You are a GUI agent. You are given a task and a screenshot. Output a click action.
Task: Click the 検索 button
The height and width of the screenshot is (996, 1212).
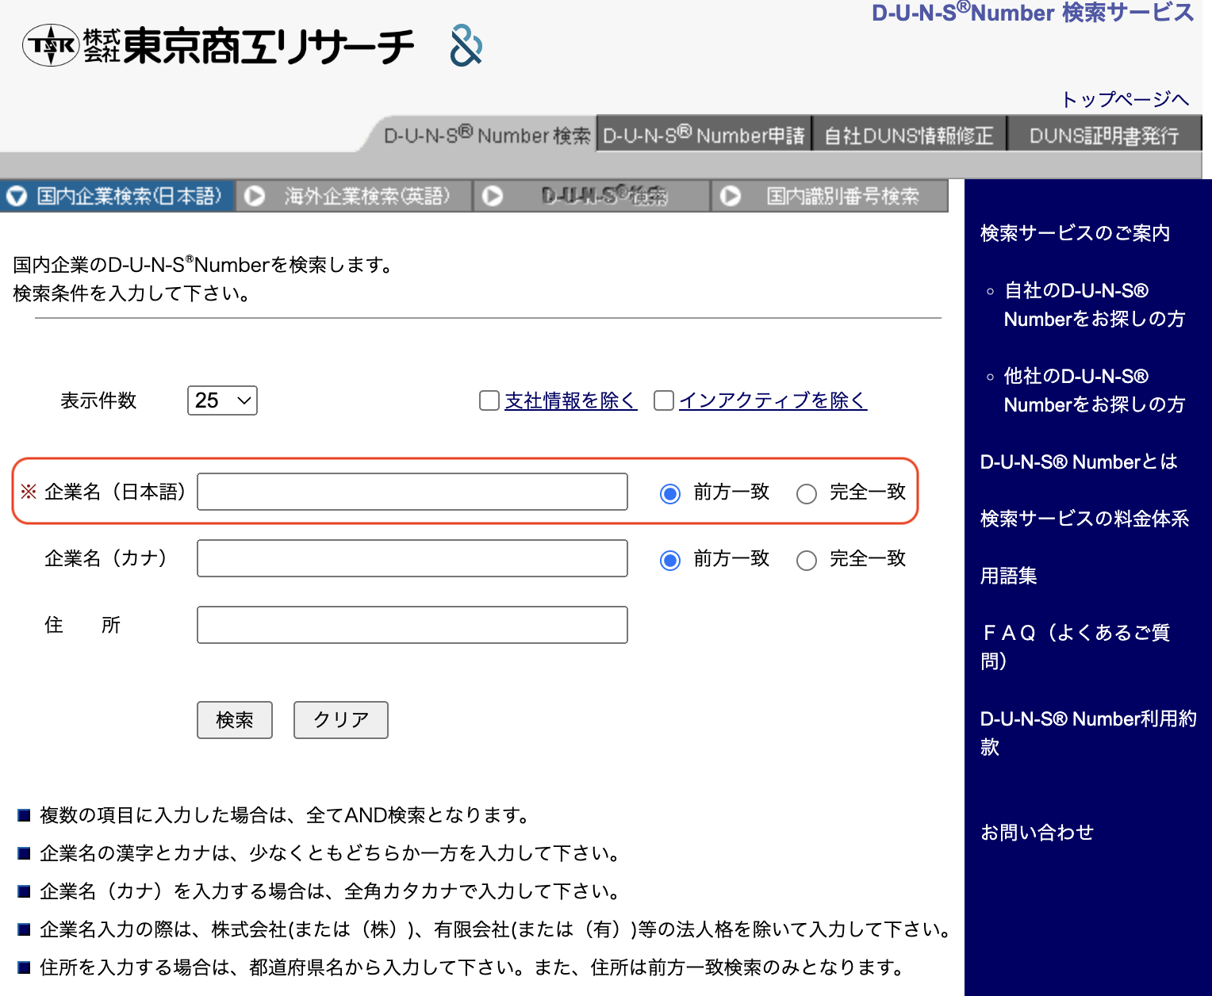235,720
